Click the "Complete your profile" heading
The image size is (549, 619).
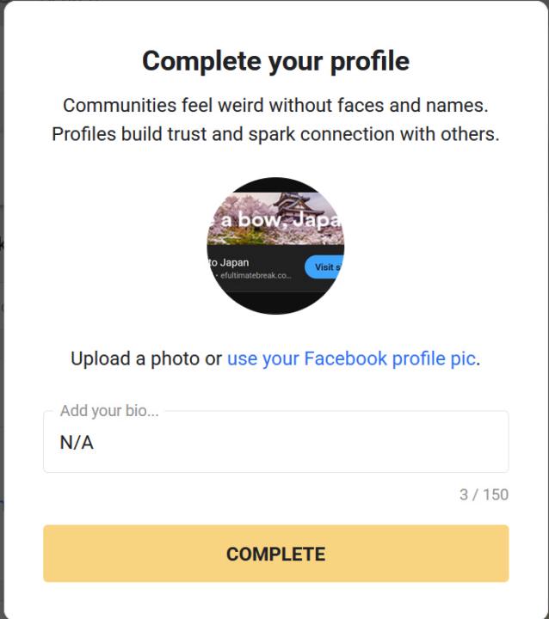(x=275, y=61)
